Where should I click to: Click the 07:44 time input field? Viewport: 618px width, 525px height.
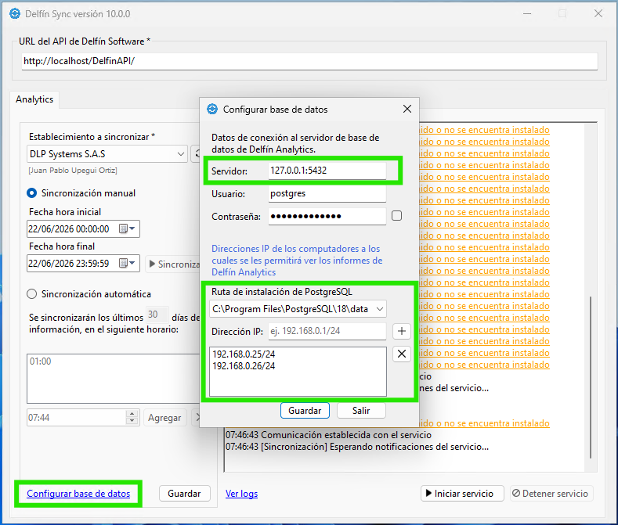pos(77,418)
